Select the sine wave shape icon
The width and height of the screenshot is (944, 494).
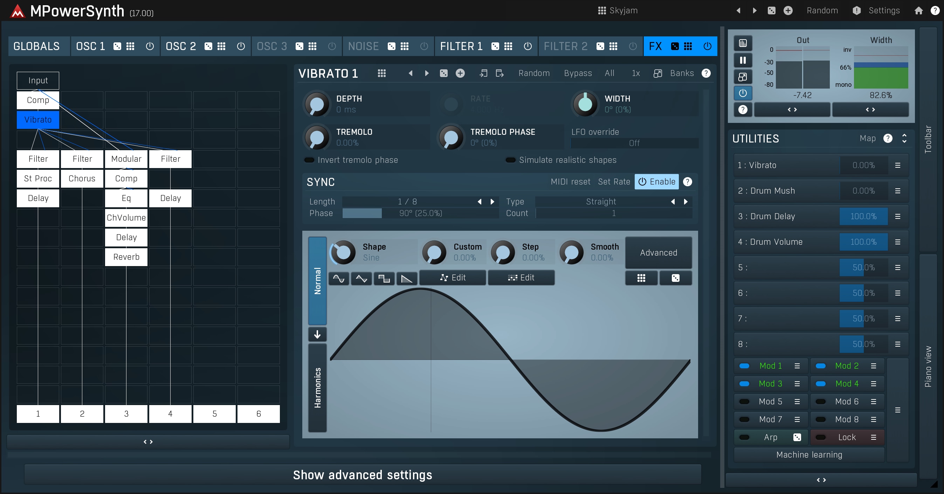click(x=338, y=278)
